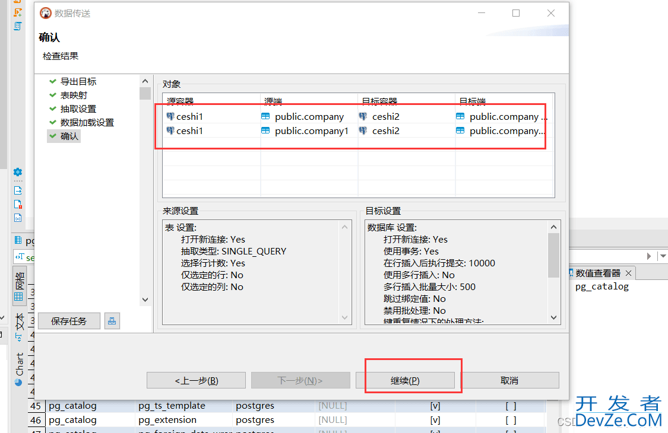Toggle the [ ] boolean cell in row 46
This screenshot has width=668, height=433.
pyautogui.click(x=511, y=420)
